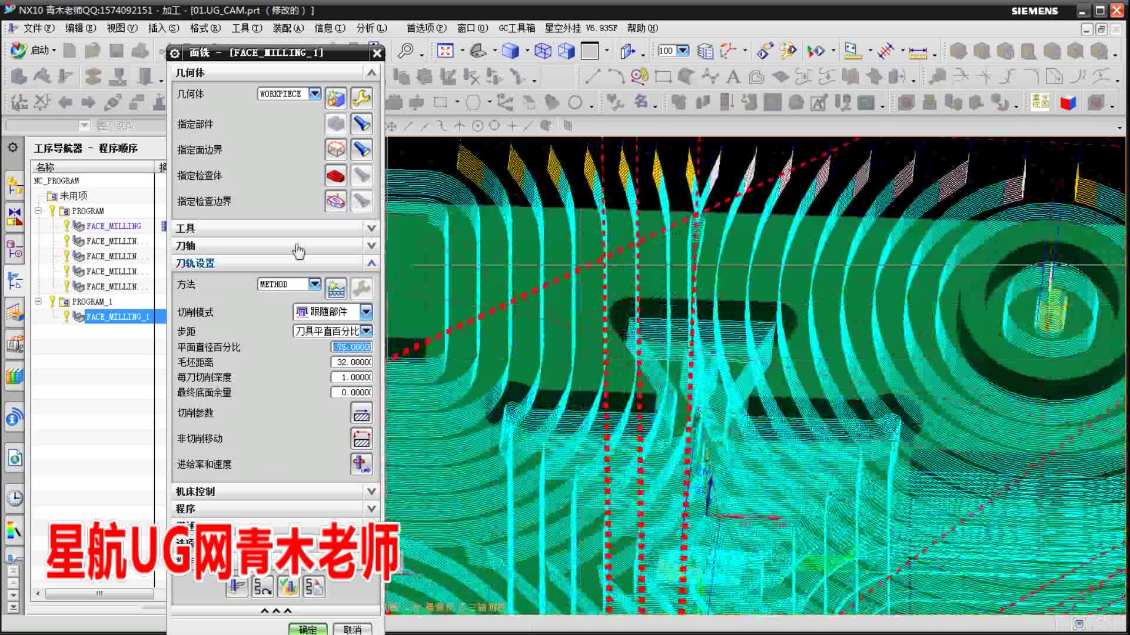The height and width of the screenshot is (635, 1130).
Task: Expand the 工具 (Tool) section
Action: [x=371, y=228]
